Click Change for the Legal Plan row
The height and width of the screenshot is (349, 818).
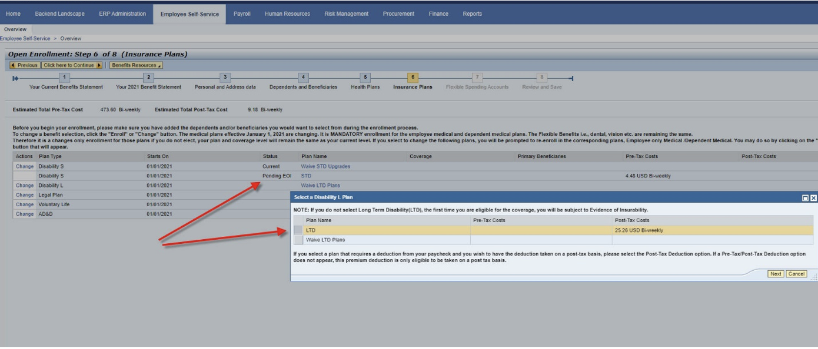(x=25, y=195)
